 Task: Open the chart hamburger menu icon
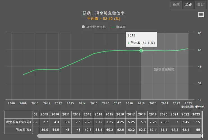tap(201, 15)
